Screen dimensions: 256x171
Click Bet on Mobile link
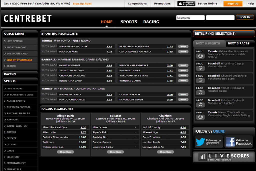coord(207,3)
